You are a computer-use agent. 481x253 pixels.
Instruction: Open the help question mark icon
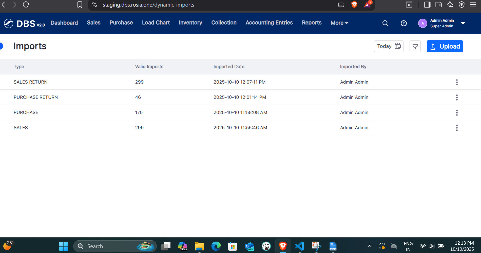point(403,23)
